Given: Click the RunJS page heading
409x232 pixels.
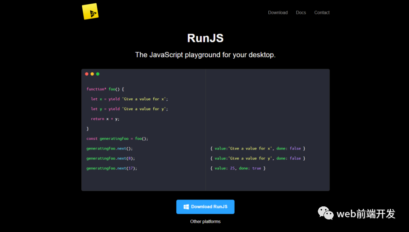Looking at the screenshot, I should coord(205,38).
